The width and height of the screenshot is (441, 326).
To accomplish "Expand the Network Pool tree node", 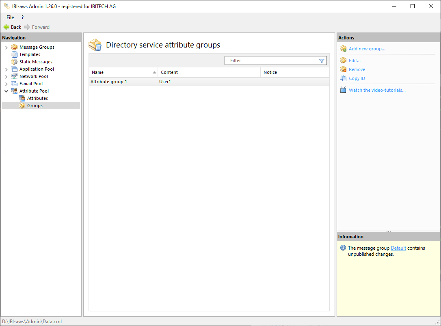I will [6, 77].
